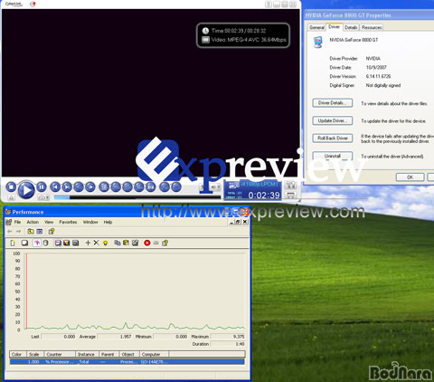Click the Highlight lightbulb icon
This screenshot has height=382, width=434.
point(105,243)
